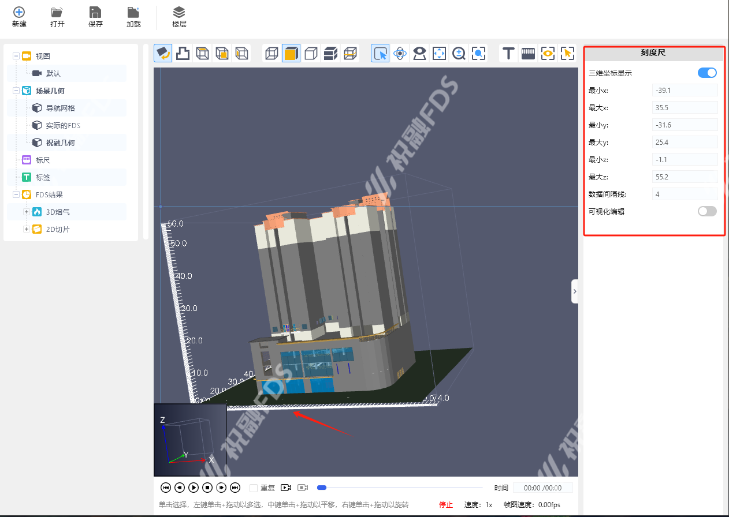Viewport: 729px width, 517px height.
Task: Activate the arrow selection tool
Action: tap(380, 54)
